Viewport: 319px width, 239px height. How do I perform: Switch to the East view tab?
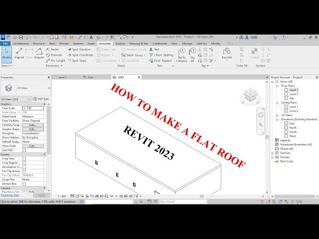pos(90,77)
